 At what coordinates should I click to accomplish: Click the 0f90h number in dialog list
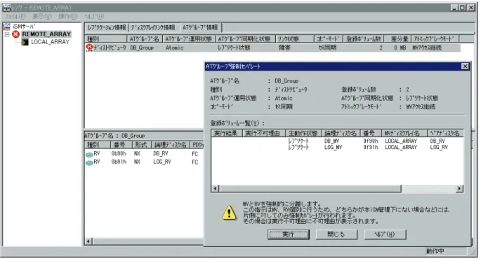[371, 141]
